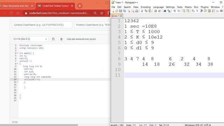Switch to Data Structures and Alg Chrome tab

(x=15, y=6)
